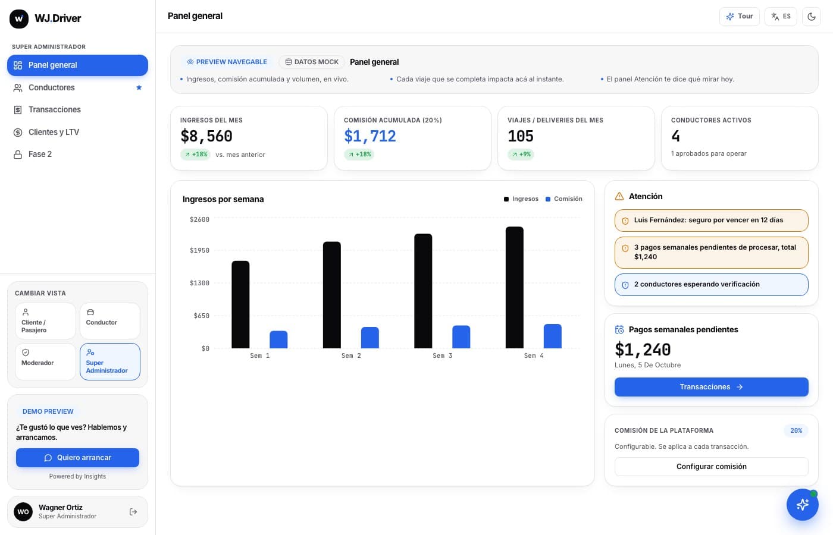The height and width of the screenshot is (535, 833).
Task: Click the blue Comisión legend swatch
Action: pyautogui.click(x=548, y=199)
